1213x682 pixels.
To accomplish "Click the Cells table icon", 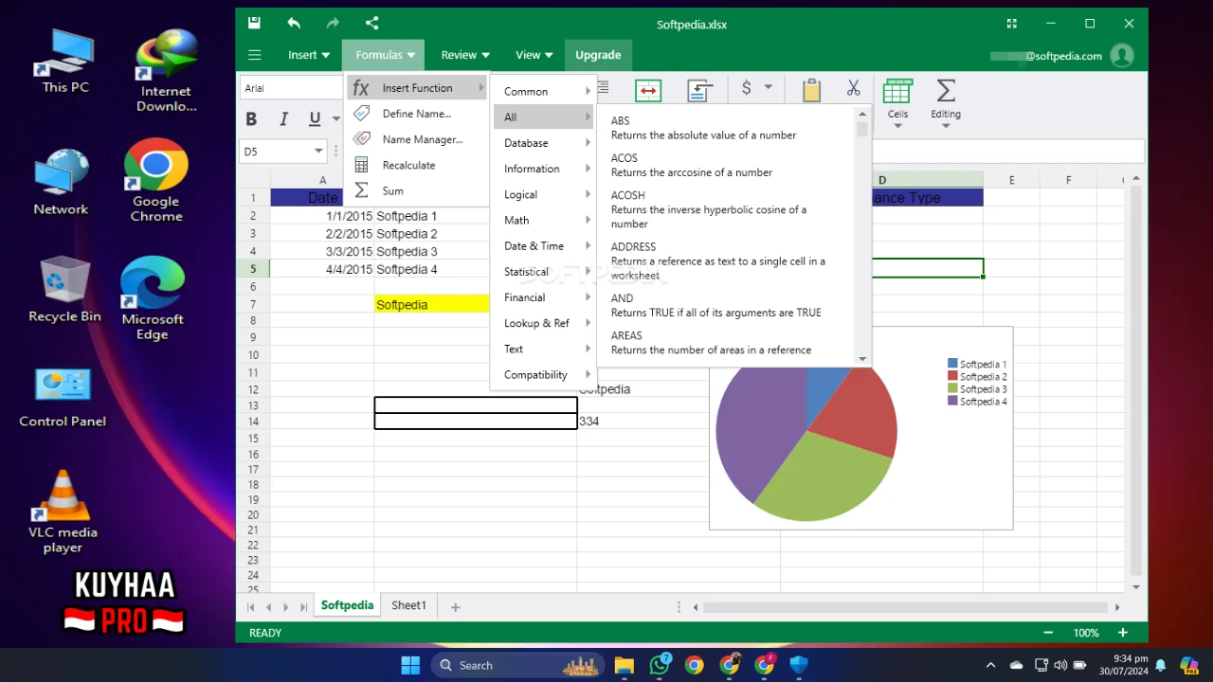I will click(x=897, y=91).
